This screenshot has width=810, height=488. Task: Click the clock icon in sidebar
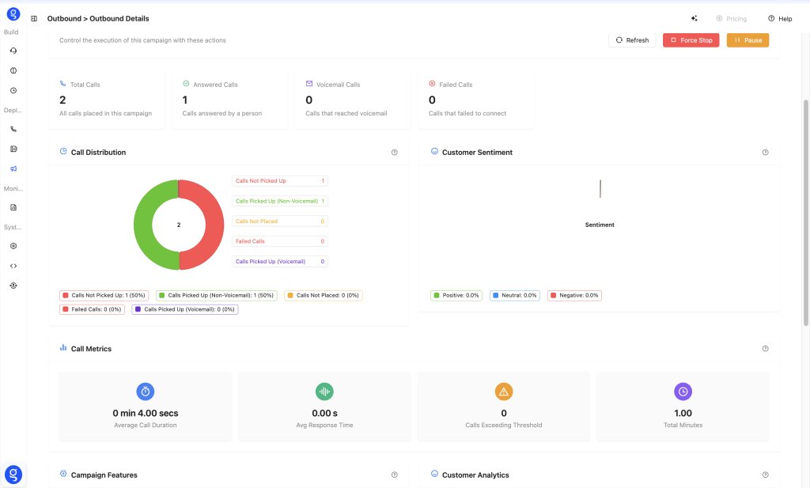(13, 90)
